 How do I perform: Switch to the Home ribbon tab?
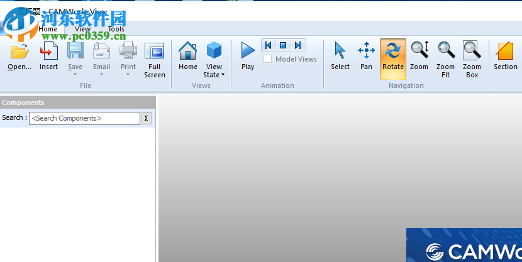point(48,29)
